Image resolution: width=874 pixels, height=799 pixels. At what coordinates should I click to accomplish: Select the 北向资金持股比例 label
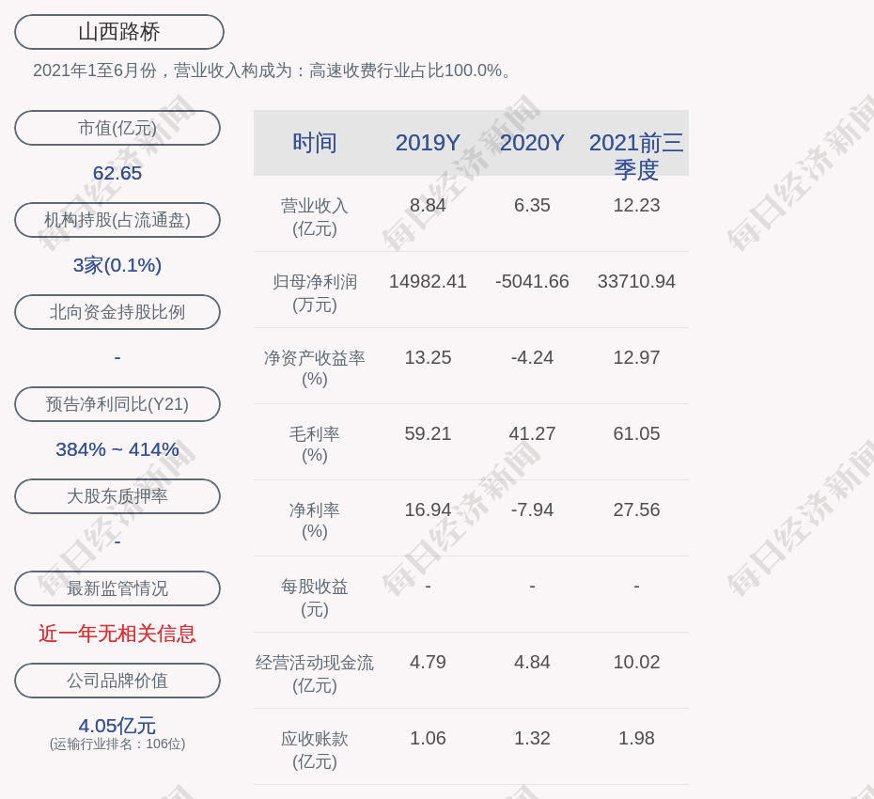pos(117,312)
